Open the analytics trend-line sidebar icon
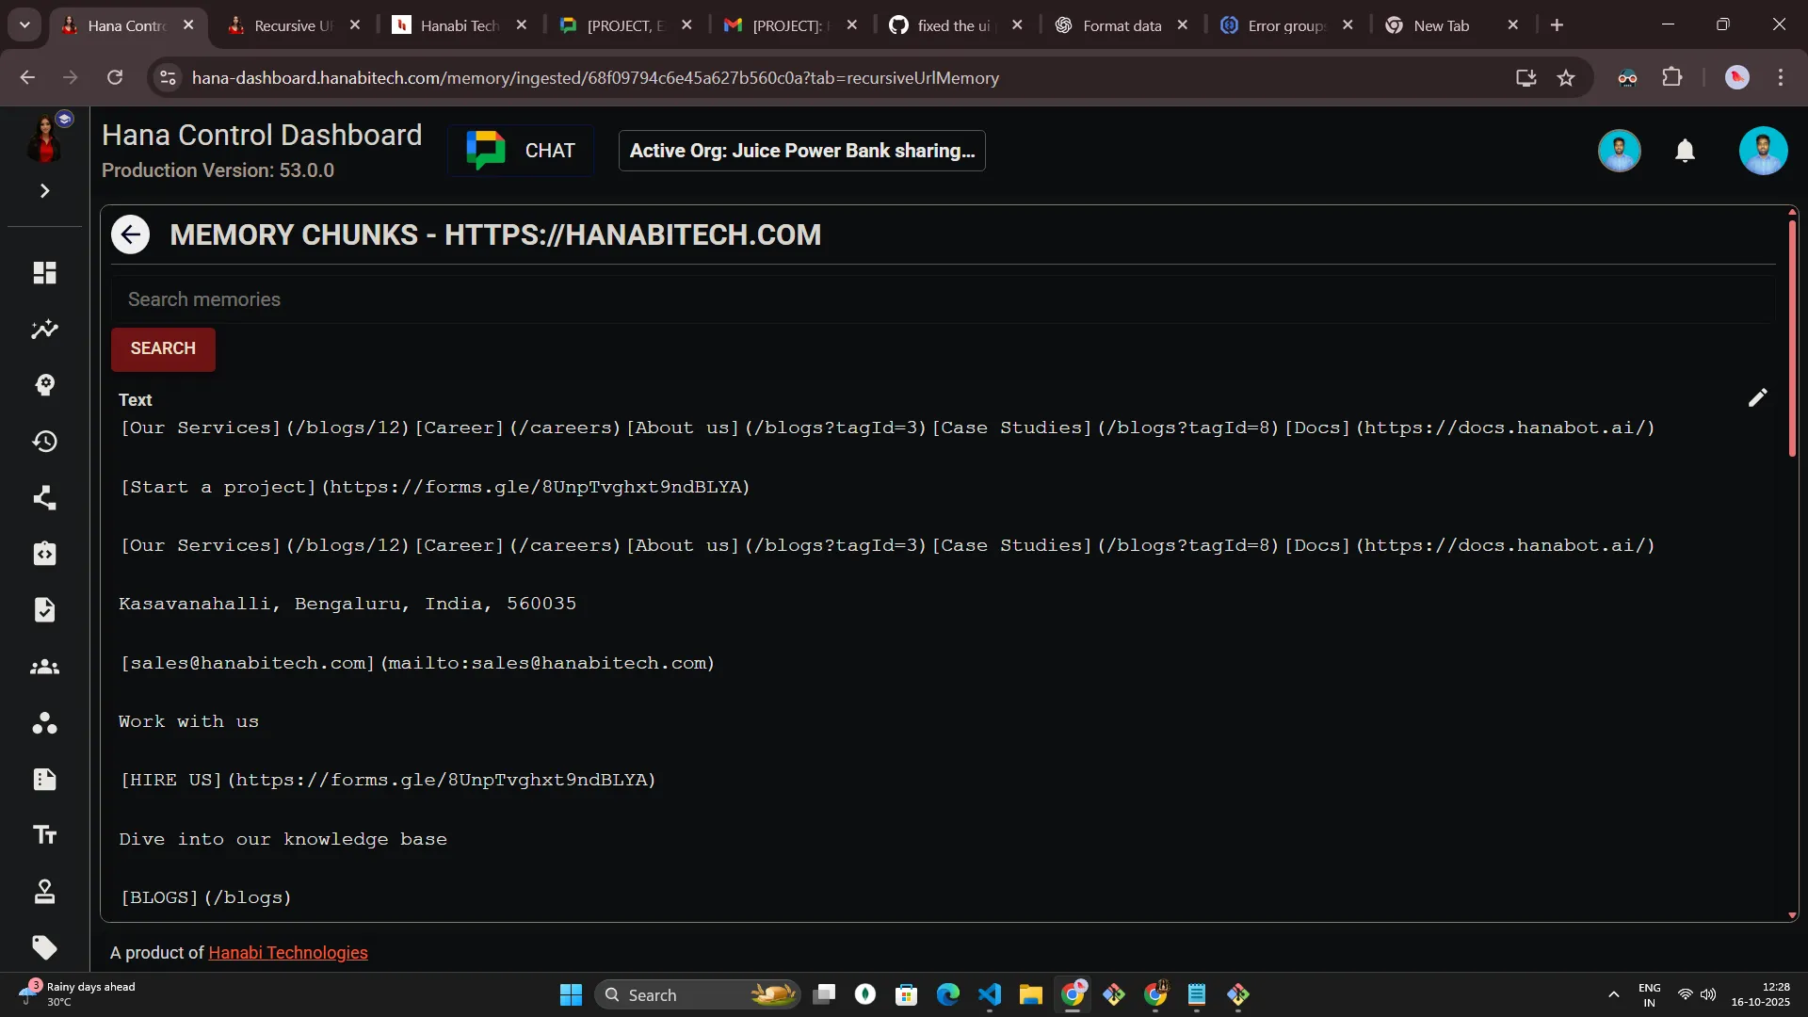Screen dimensions: 1808x1017 click(x=44, y=330)
